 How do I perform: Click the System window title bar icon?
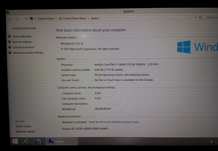(8, 12)
